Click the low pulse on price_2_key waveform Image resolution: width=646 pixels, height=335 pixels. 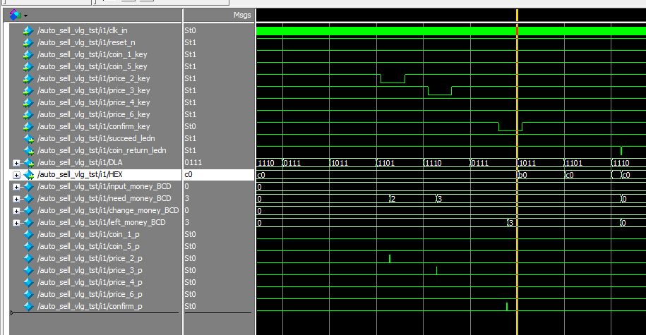coord(393,80)
